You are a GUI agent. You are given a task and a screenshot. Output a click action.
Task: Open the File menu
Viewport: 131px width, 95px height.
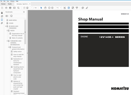pyautogui.click(x=1, y=1)
